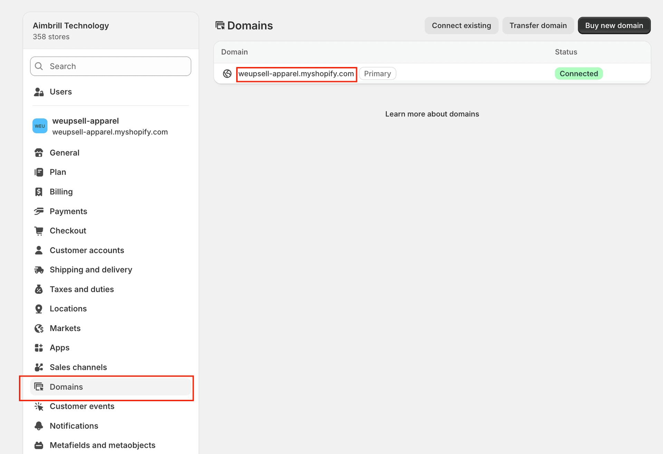Click the Connect existing button
Screen dimensions: 663x454
pyautogui.click(x=461, y=26)
